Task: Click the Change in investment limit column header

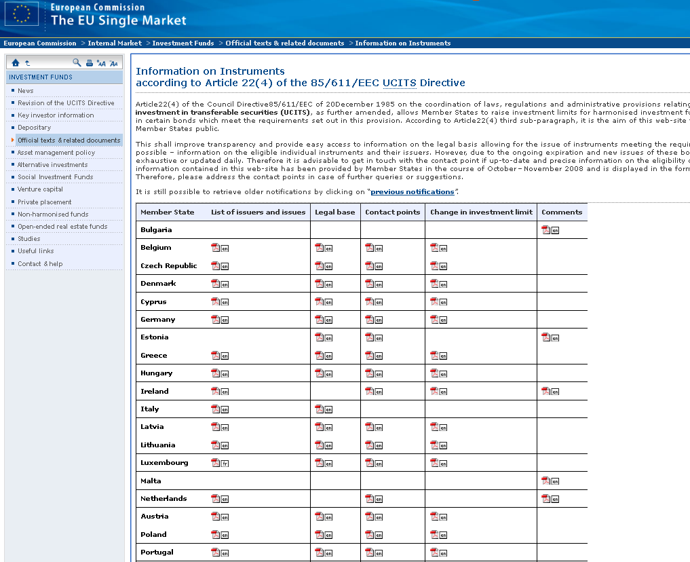Action: point(482,212)
